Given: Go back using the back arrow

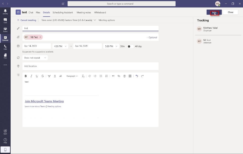Looking at the screenshot, I should pos(3,4).
